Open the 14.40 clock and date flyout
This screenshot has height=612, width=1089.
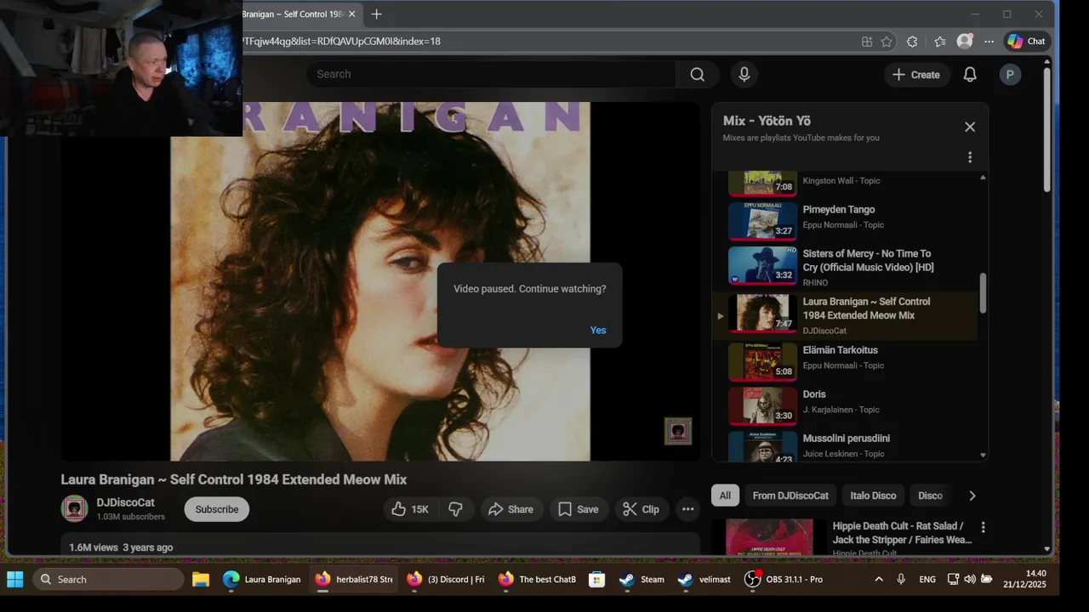pos(1024,579)
